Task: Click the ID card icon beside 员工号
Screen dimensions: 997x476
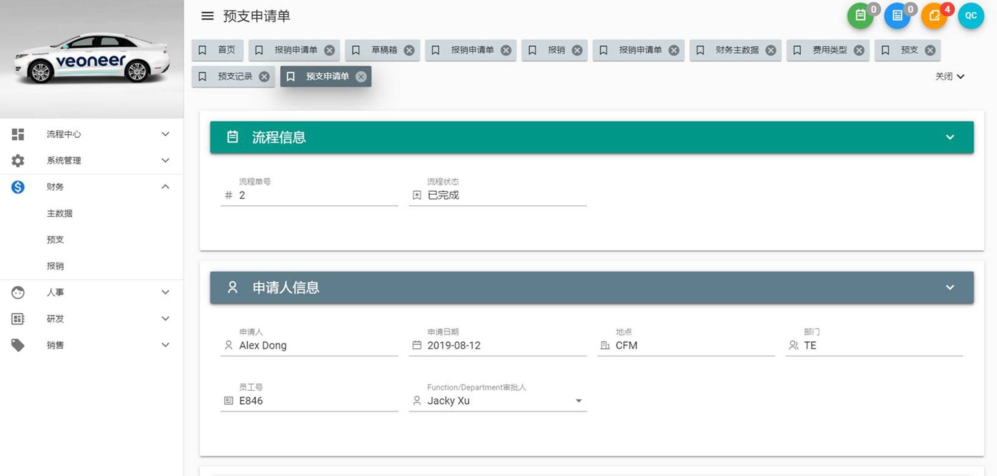Action: [229, 401]
